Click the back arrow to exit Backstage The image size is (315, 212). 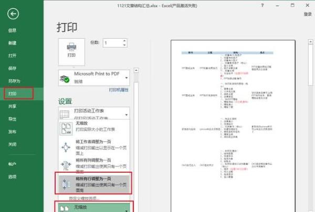tap(14, 14)
